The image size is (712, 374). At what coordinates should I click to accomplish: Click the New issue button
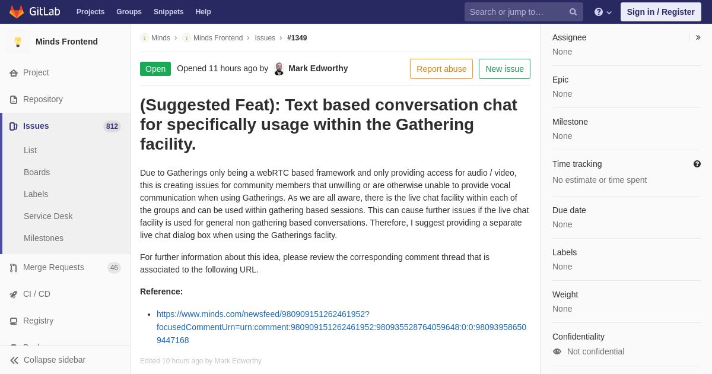(504, 69)
